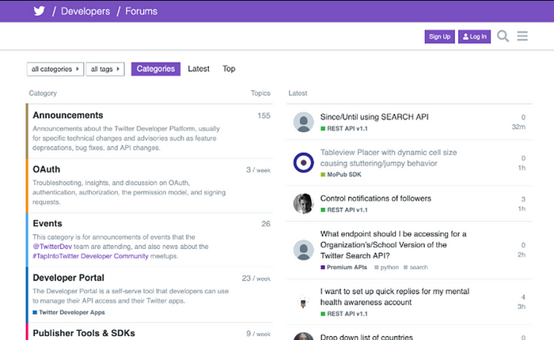
Task: Click photo avatar beside Control notifications of followers
Action: pyautogui.click(x=303, y=203)
